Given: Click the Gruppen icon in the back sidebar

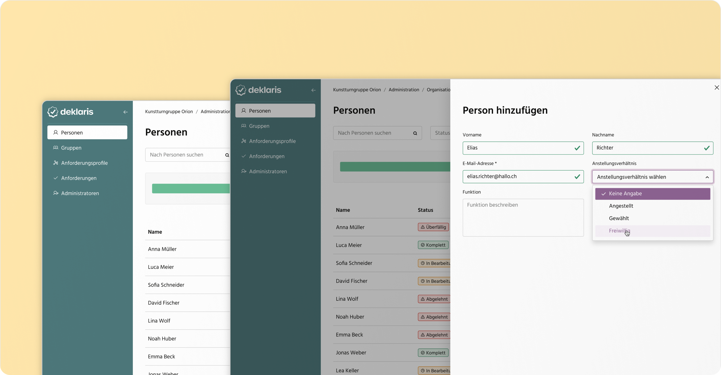Looking at the screenshot, I should click(55, 148).
